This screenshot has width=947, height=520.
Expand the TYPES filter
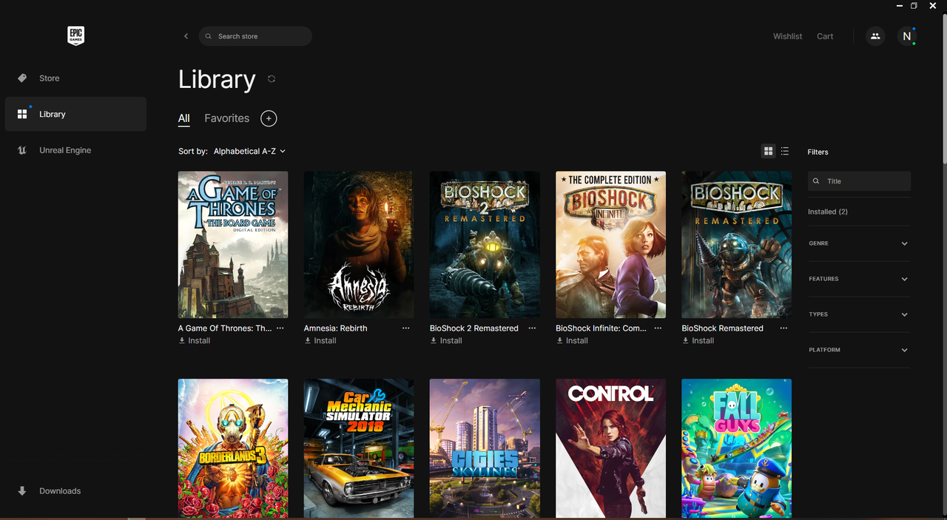coord(859,314)
